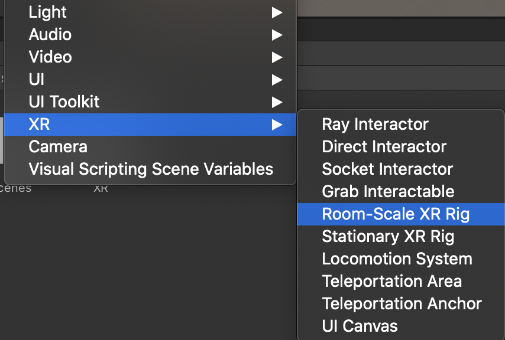
Task: Add a Locomotion System
Action: click(x=401, y=259)
